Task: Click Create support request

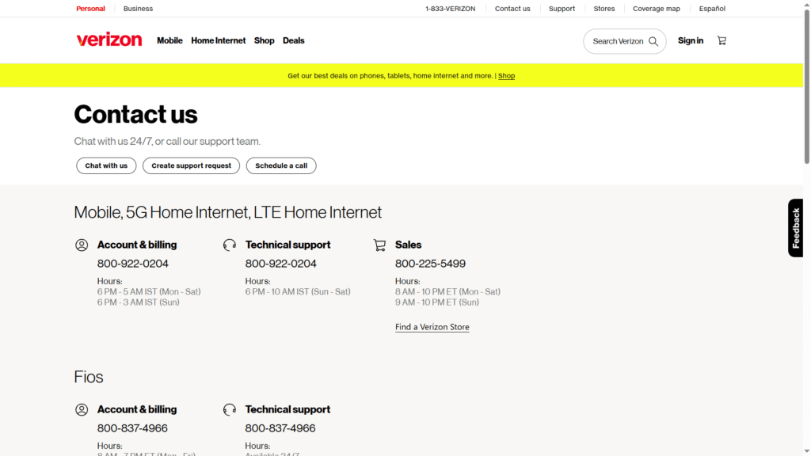Action: (191, 165)
